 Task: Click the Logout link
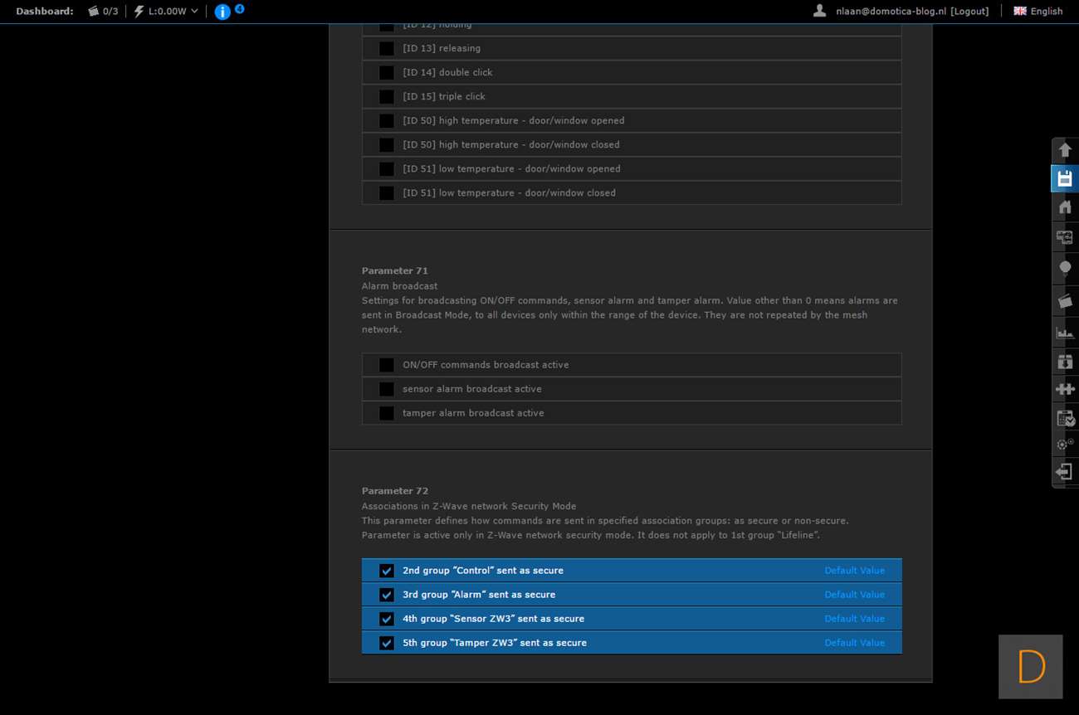pos(969,12)
